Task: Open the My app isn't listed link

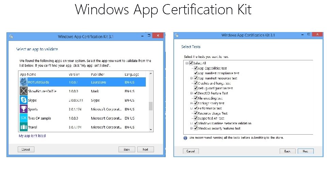Action: point(32,136)
